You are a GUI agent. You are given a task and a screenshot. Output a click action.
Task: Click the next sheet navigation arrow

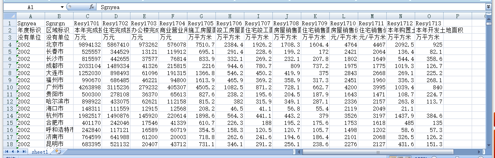[x=18, y=152]
